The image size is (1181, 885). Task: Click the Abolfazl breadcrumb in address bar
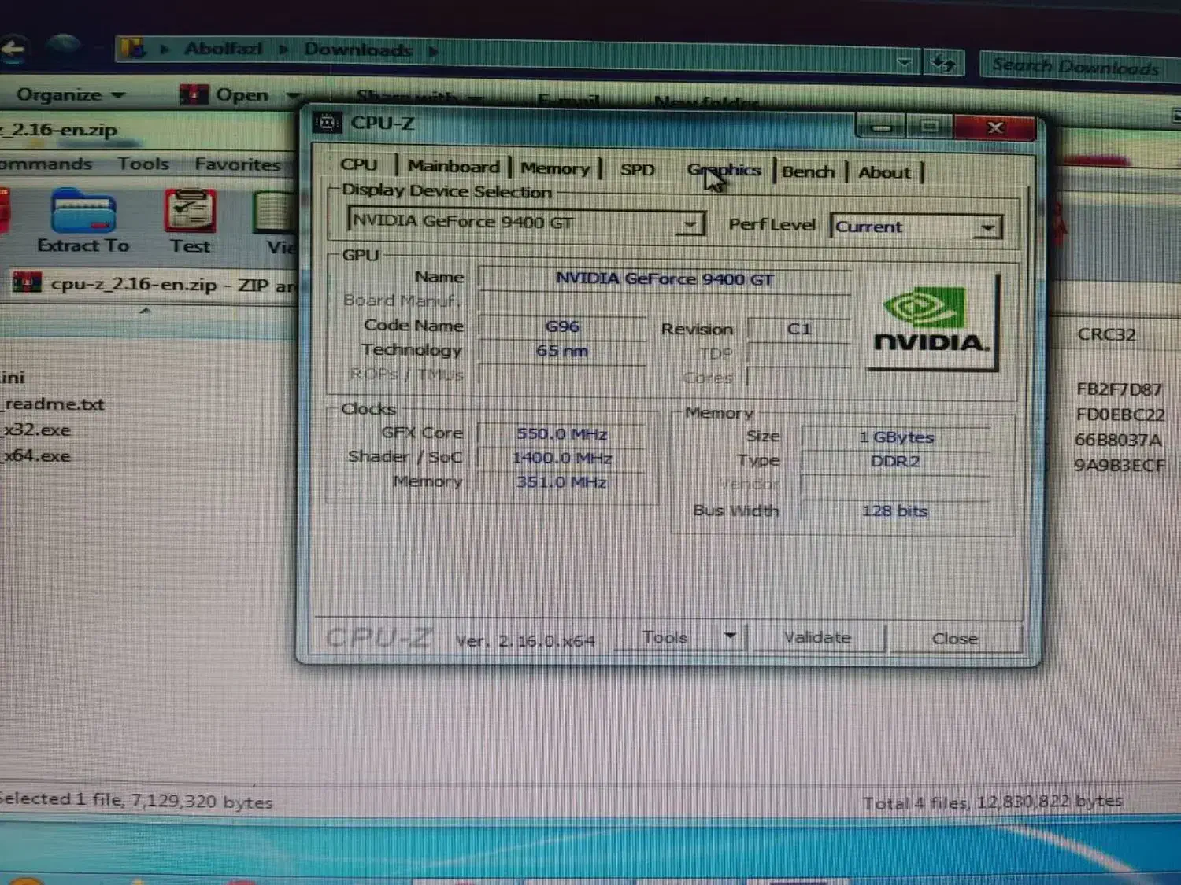tap(223, 49)
